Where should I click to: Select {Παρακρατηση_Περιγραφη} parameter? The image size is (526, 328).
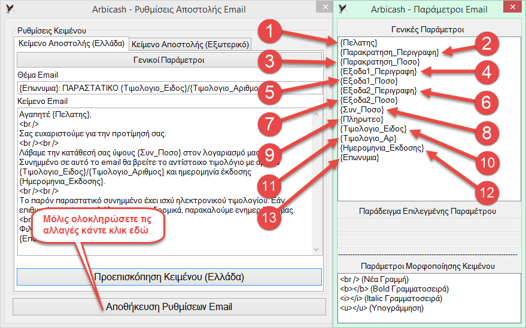[x=390, y=53]
